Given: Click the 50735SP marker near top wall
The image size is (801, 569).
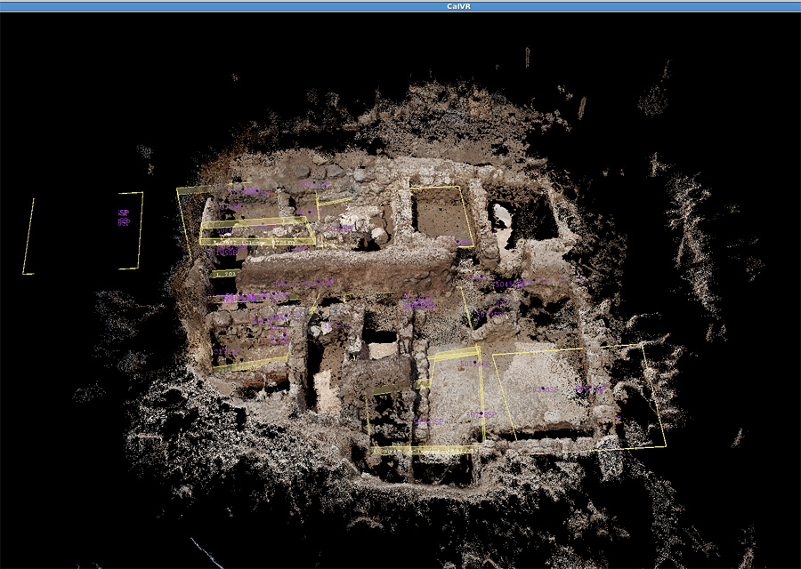Looking at the screenshot, I should pyautogui.click(x=314, y=184).
